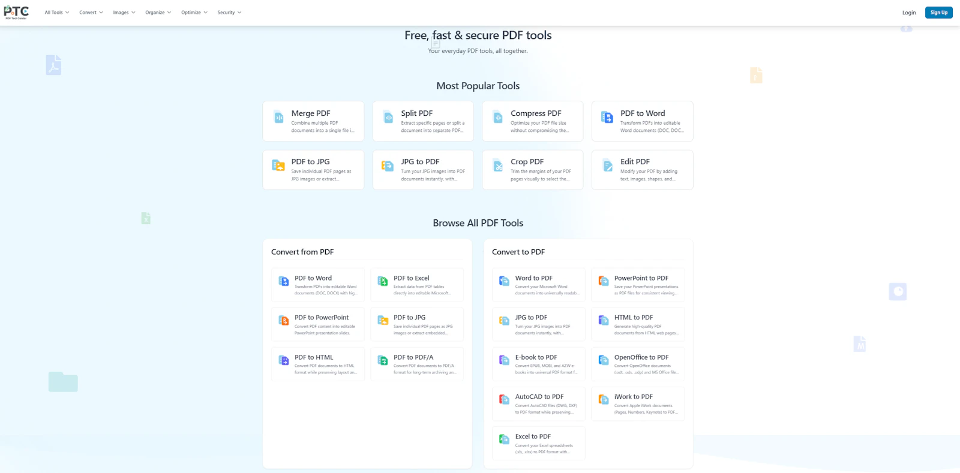
Task: Click the Excel to PDF icon
Action: (x=505, y=439)
